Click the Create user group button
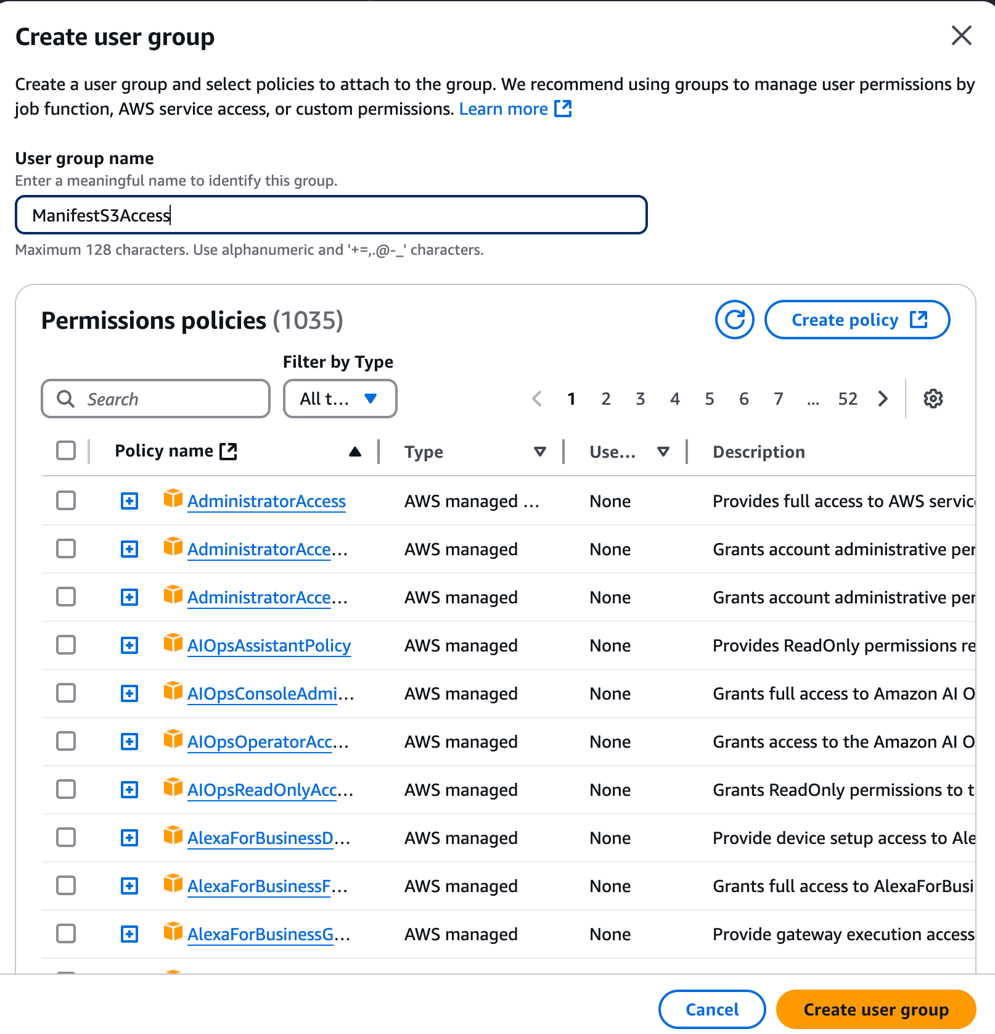 874,1009
